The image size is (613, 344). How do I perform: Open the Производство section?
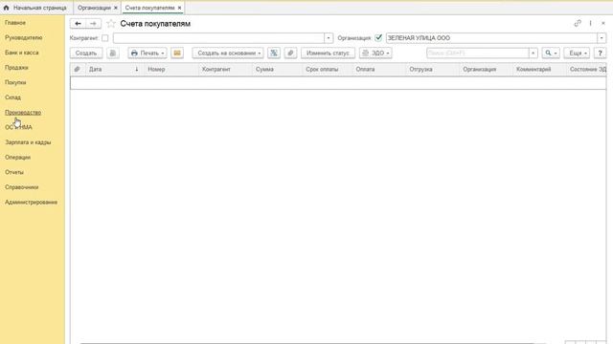pyautogui.click(x=23, y=113)
